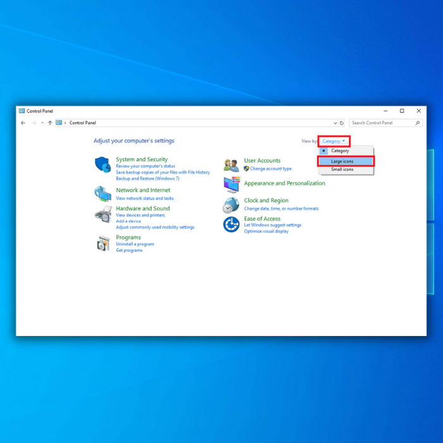Choose Small icons in View by menu
Viewport: 443px width, 443px height.
pos(346,170)
